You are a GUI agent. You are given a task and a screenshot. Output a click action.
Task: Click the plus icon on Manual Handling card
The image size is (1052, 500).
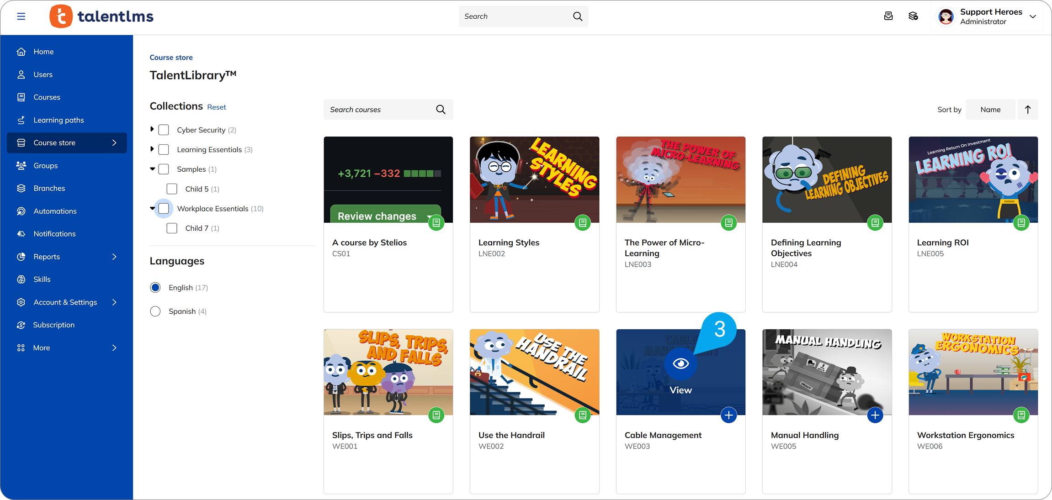[875, 415]
